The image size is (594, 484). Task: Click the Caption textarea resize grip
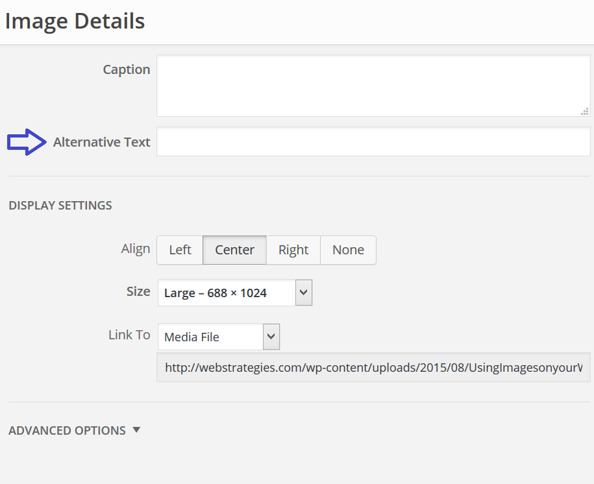coord(584,112)
